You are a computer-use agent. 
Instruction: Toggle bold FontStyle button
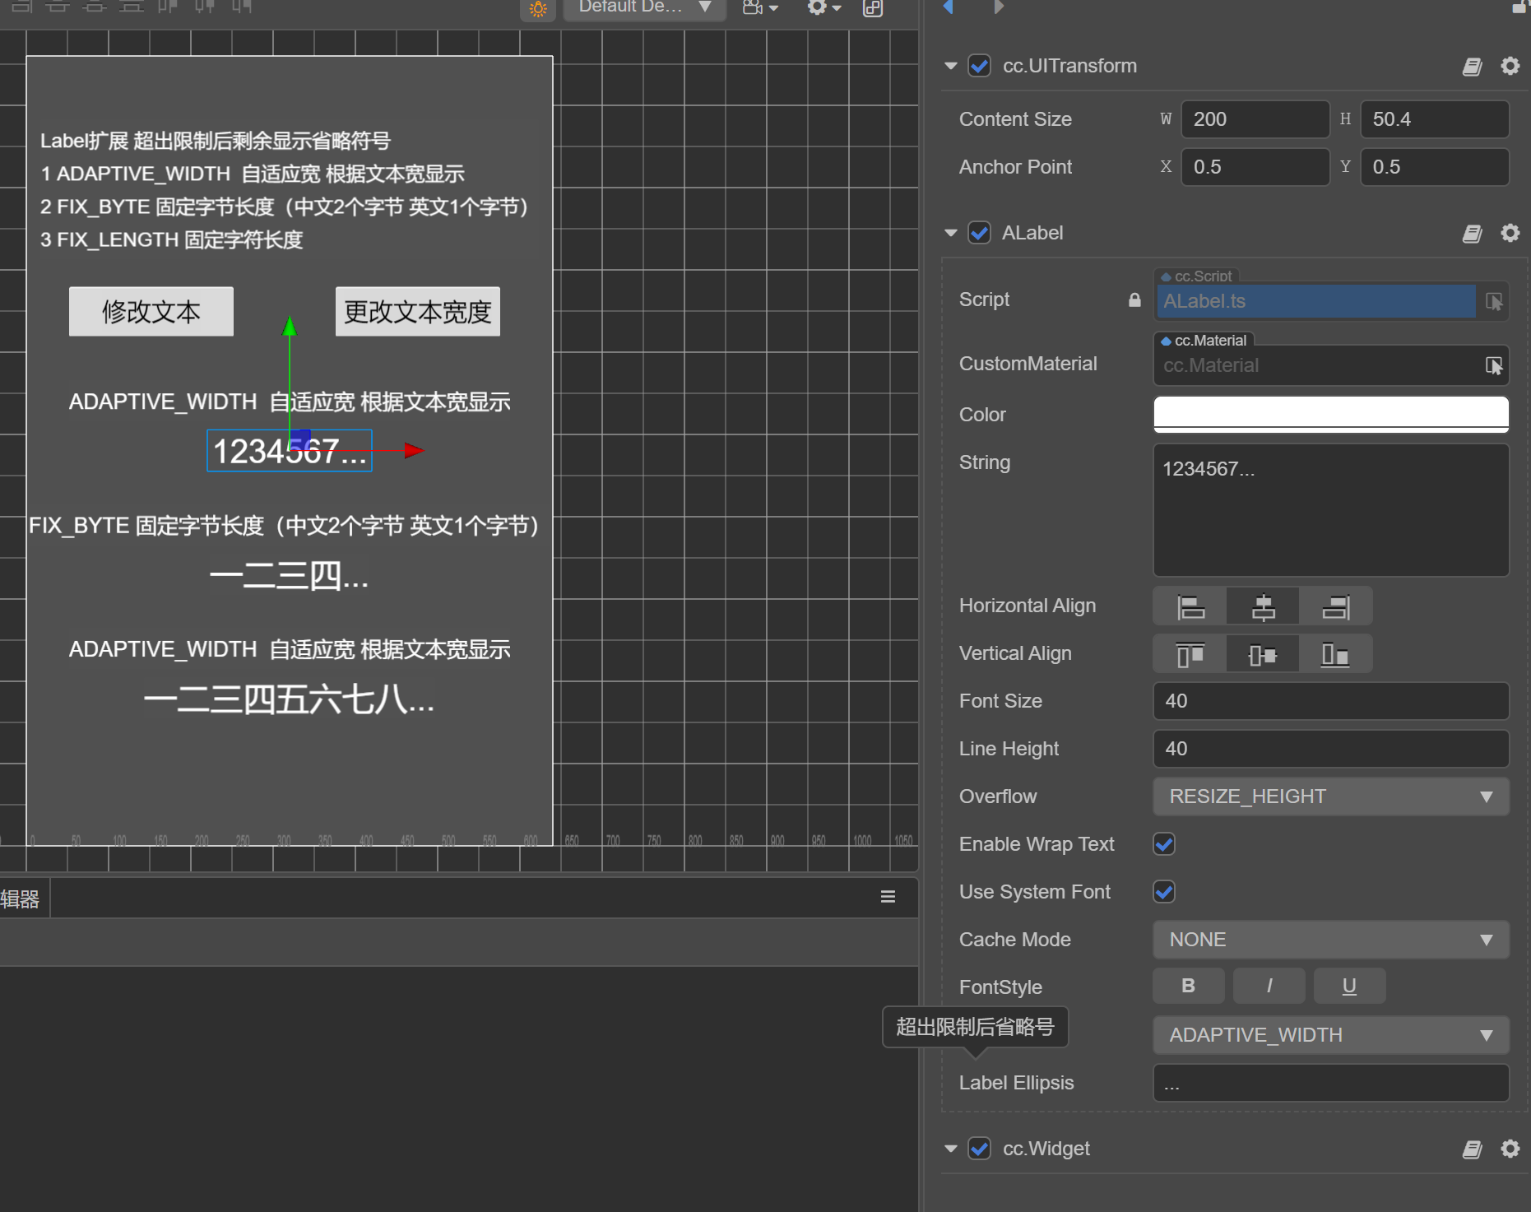(1188, 986)
